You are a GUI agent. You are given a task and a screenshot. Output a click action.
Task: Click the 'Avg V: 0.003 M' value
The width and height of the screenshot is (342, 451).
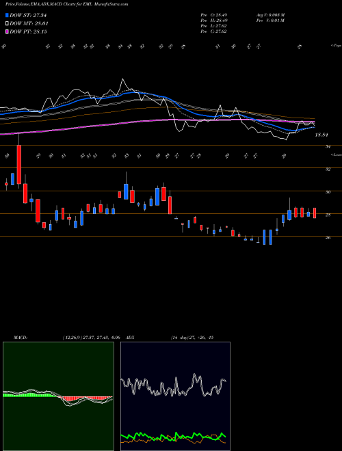point(270,14)
